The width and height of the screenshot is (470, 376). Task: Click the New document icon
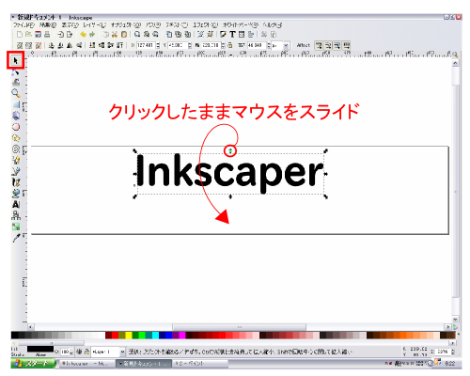click(20, 35)
